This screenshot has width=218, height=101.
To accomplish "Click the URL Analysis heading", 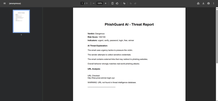I will coord(94,69).
